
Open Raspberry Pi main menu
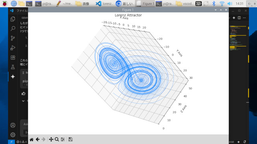pyautogui.click(x=4, y=4)
